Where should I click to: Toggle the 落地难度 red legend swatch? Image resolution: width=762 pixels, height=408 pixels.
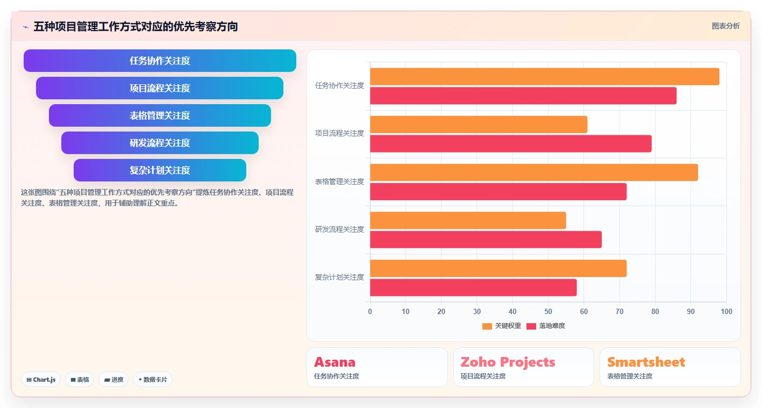click(531, 326)
